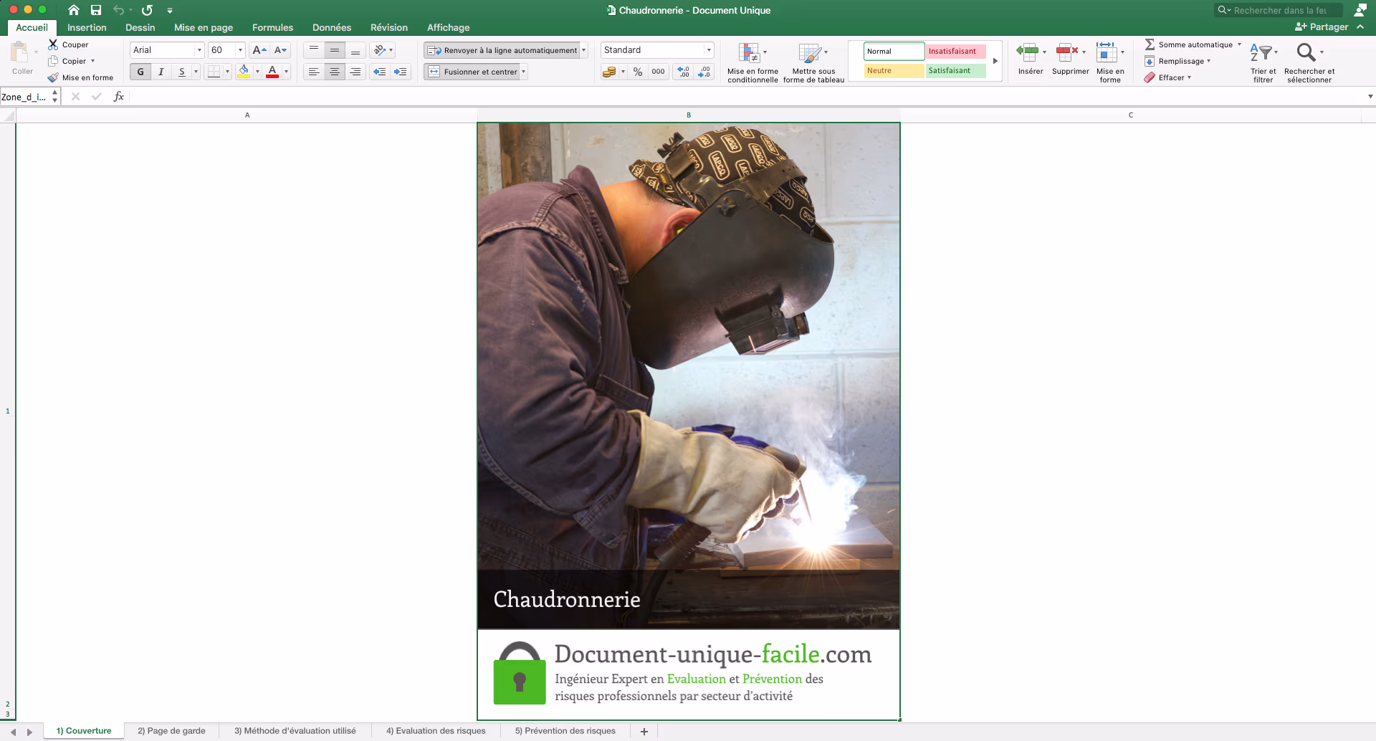This screenshot has height=741, width=1376.
Task: Open the Arial font name dropdown
Action: [x=199, y=50]
